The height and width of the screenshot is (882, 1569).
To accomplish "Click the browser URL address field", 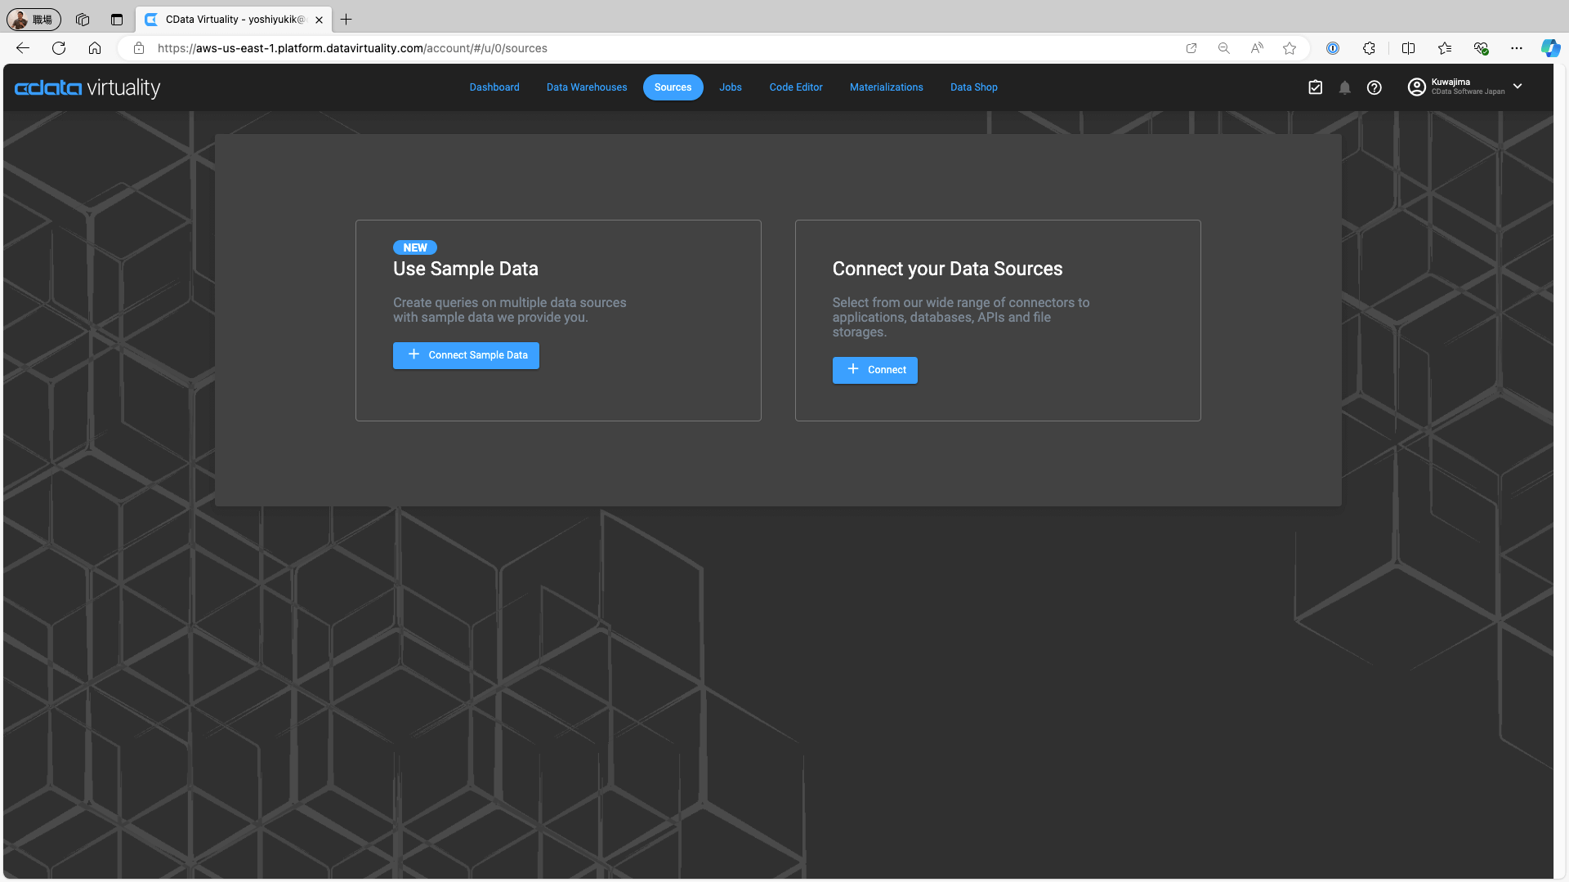I will coord(654,48).
